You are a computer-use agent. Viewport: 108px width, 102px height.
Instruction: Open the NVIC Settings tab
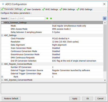coord(50,9)
